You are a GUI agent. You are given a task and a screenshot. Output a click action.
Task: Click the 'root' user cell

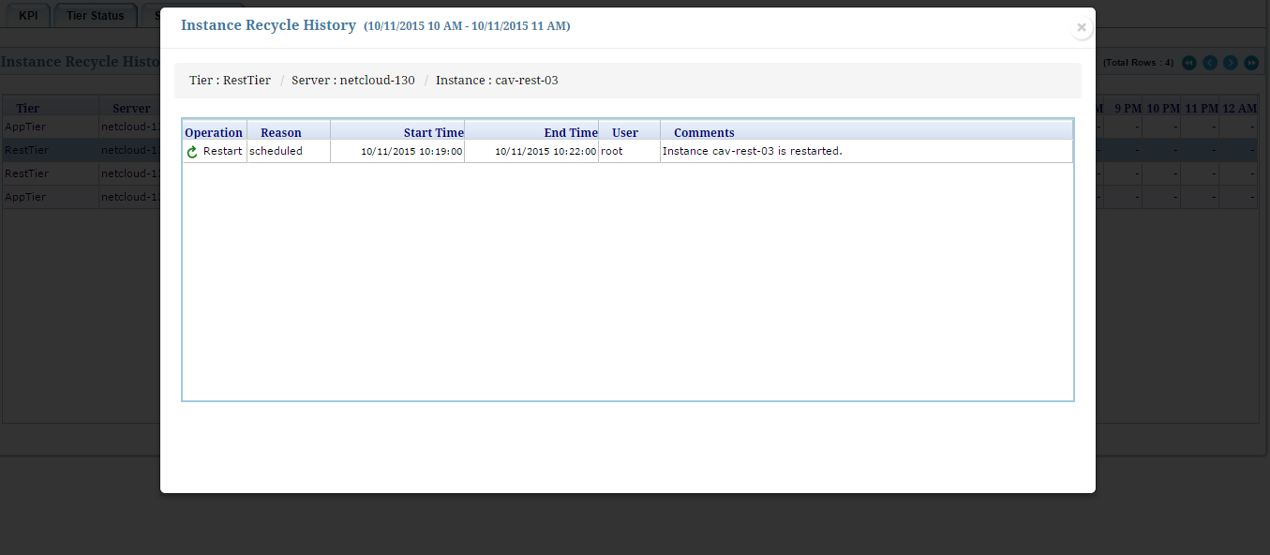coord(629,151)
